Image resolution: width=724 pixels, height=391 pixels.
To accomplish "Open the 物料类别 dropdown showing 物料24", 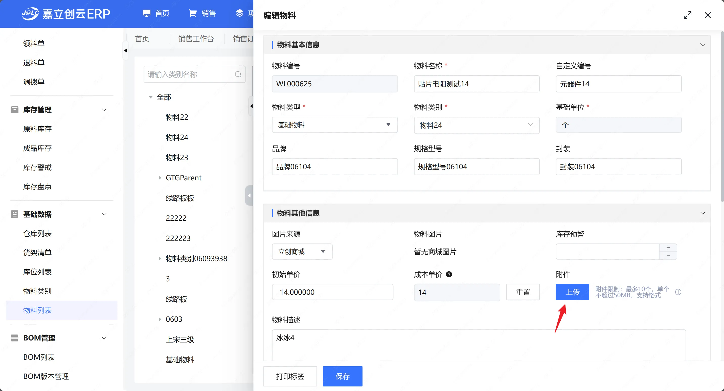I will coord(477,125).
